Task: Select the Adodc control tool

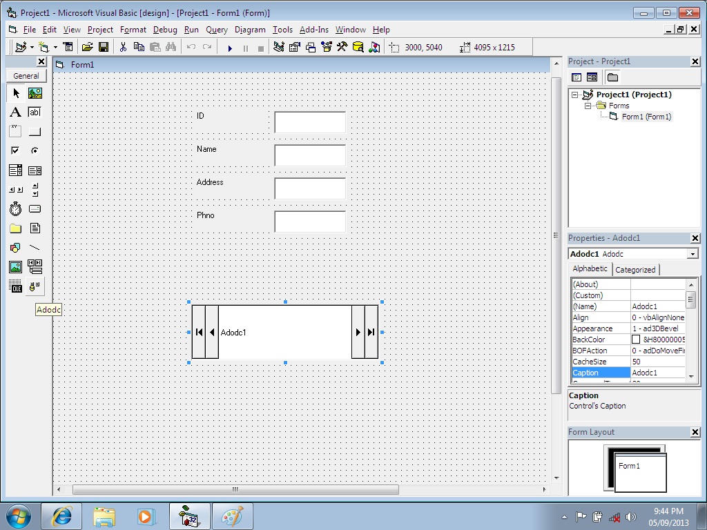Action: click(x=35, y=286)
